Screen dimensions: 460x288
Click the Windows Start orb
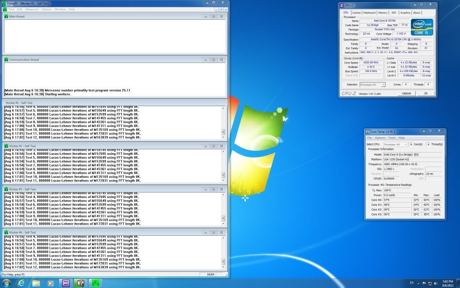pyautogui.click(x=6, y=283)
